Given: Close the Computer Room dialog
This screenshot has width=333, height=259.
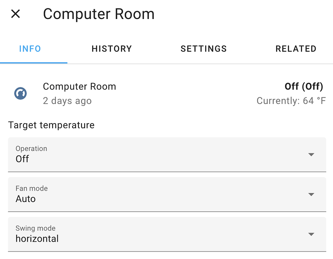Looking at the screenshot, I should (15, 14).
